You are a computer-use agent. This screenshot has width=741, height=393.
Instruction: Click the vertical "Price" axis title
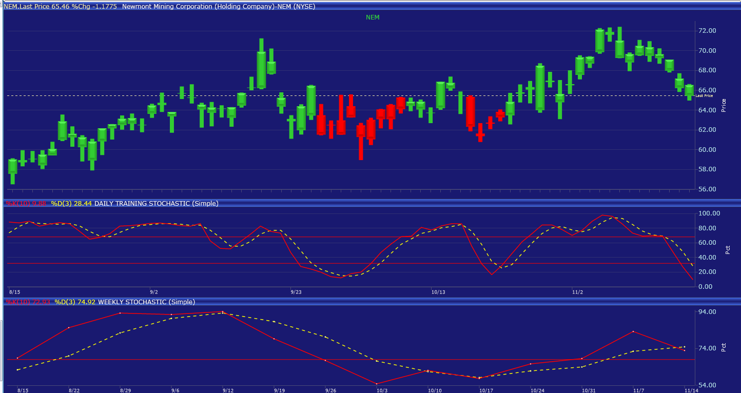[x=724, y=105]
